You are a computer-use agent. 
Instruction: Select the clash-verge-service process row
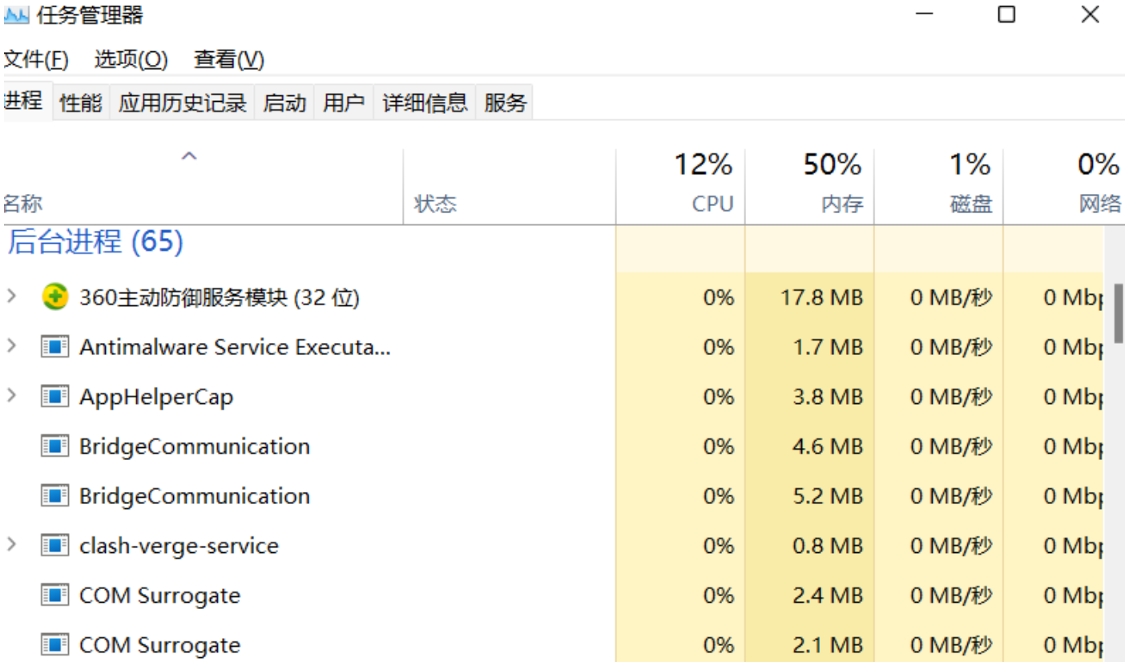553,546
